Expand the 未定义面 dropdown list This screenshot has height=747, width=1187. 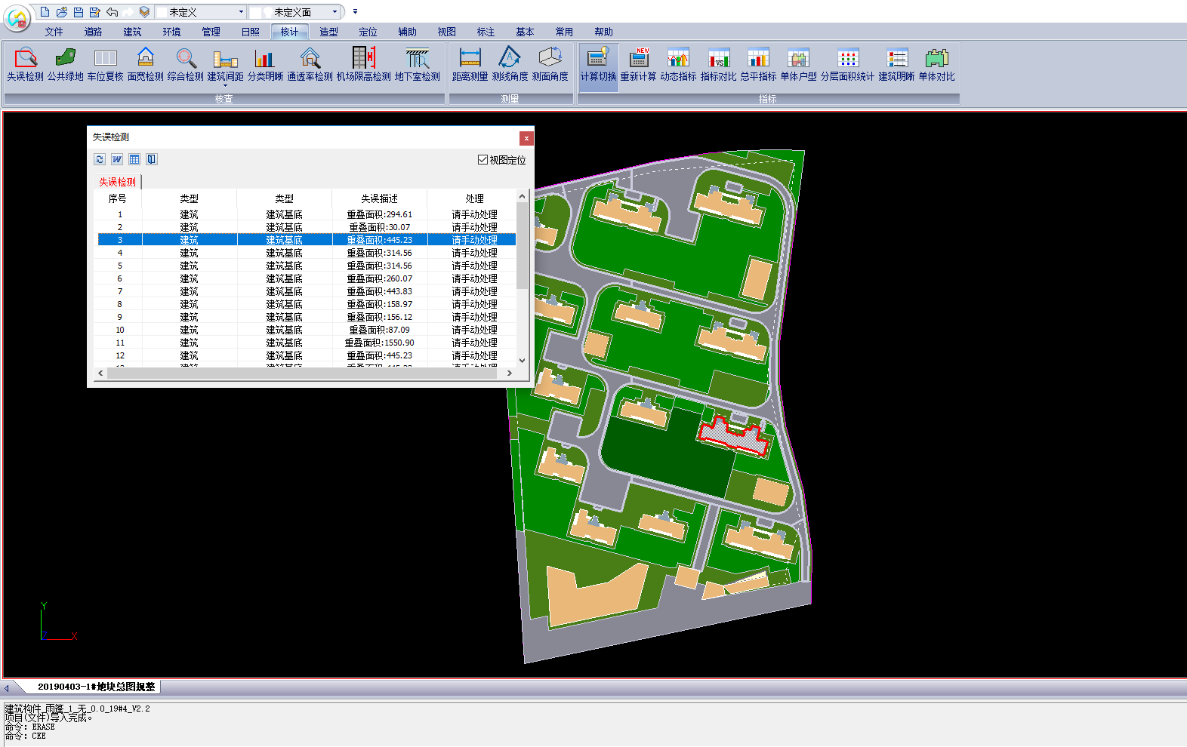(335, 12)
